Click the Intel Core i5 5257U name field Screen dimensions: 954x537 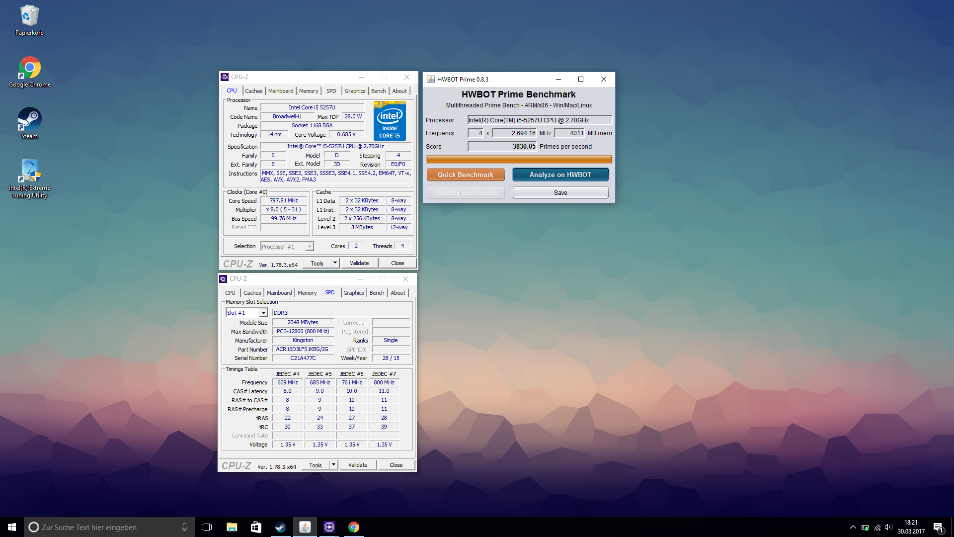tap(312, 107)
